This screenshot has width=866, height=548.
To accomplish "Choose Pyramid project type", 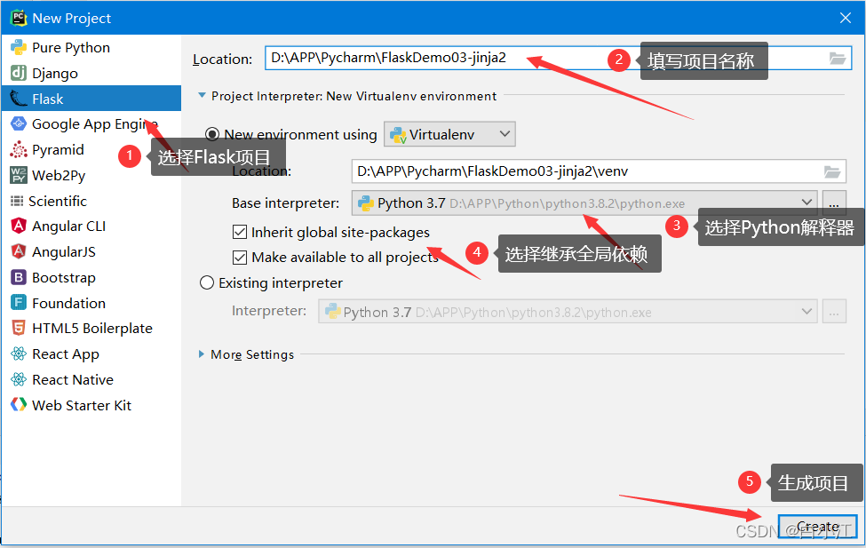I will (58, 150).
